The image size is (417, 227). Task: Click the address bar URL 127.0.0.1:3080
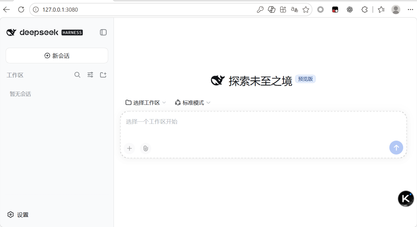pos(60,10)
